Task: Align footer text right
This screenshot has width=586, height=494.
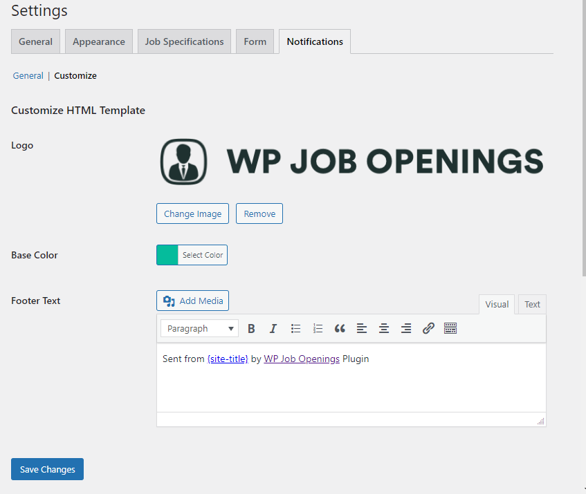Action: (406, 328)
